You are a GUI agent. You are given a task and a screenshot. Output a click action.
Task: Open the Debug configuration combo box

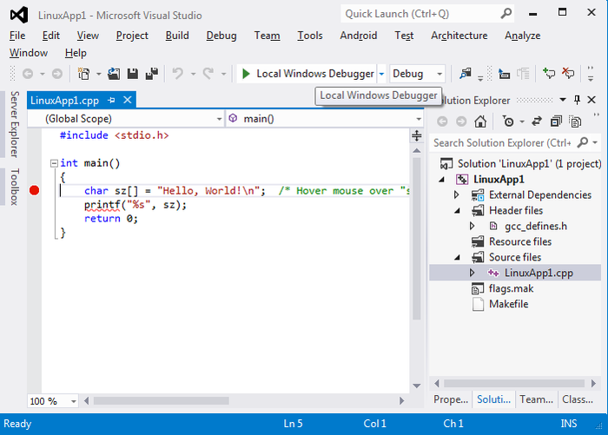[x=417, y=74]
